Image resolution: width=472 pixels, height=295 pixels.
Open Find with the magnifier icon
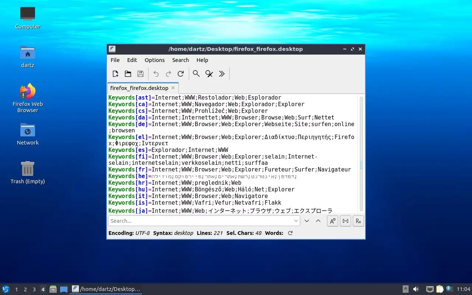(x=196, y=74)
